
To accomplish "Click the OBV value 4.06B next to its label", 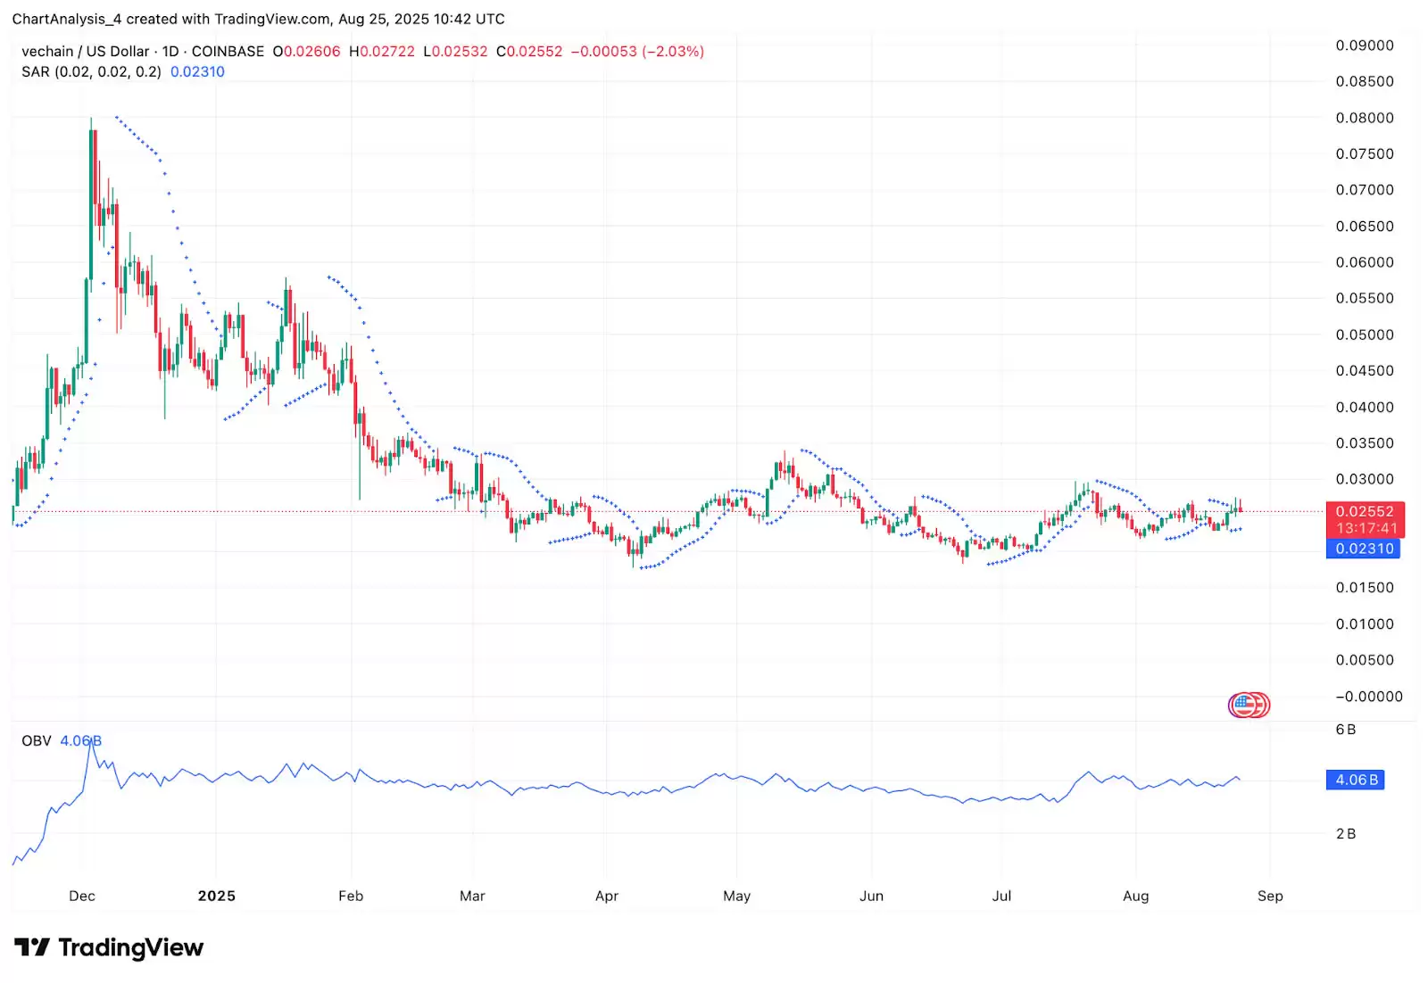I will click(81, 740).
